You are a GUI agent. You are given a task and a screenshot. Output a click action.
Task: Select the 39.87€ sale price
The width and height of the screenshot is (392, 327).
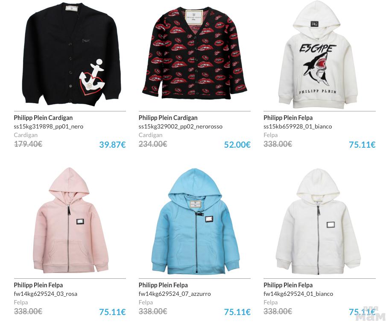112,144
